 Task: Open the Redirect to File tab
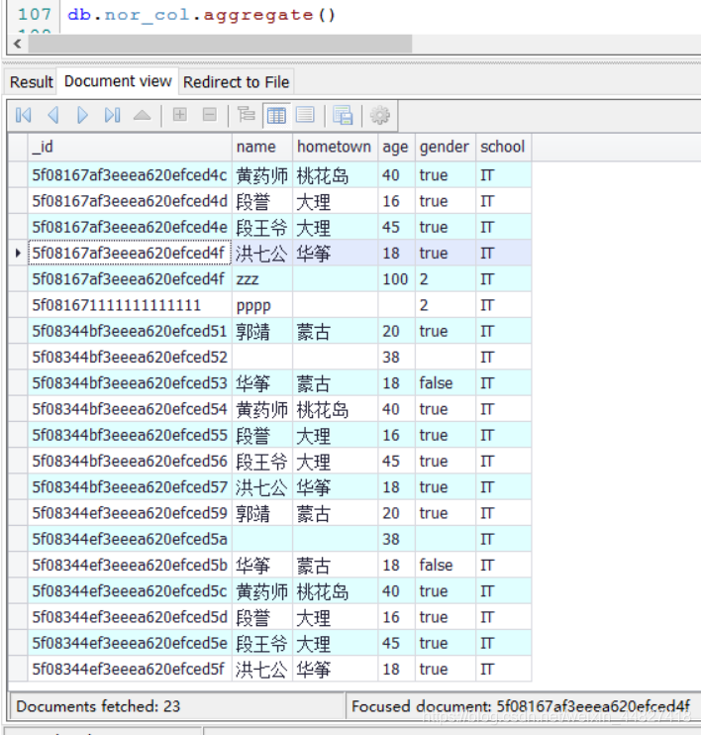point(237,82)
